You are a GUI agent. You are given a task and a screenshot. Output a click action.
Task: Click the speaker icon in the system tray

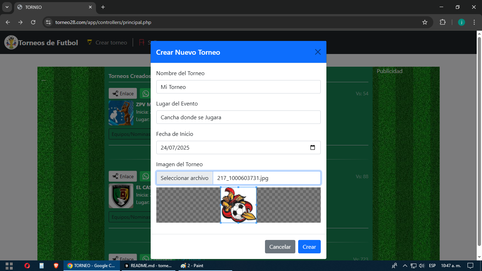pos(422,265)
